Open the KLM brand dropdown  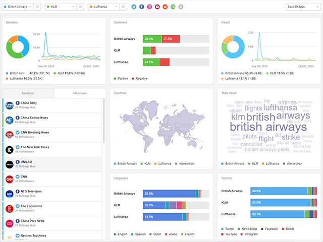61,7
